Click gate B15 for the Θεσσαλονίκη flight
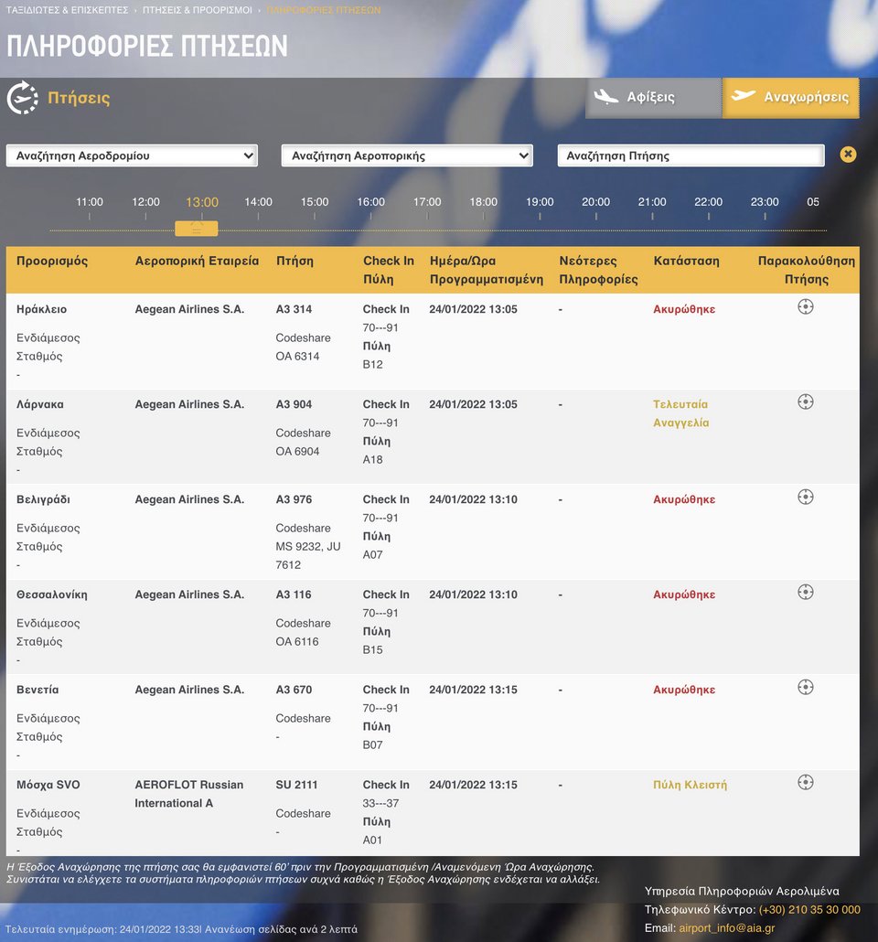The width and height of the screenshot is (878, 942). coord(372,649)
